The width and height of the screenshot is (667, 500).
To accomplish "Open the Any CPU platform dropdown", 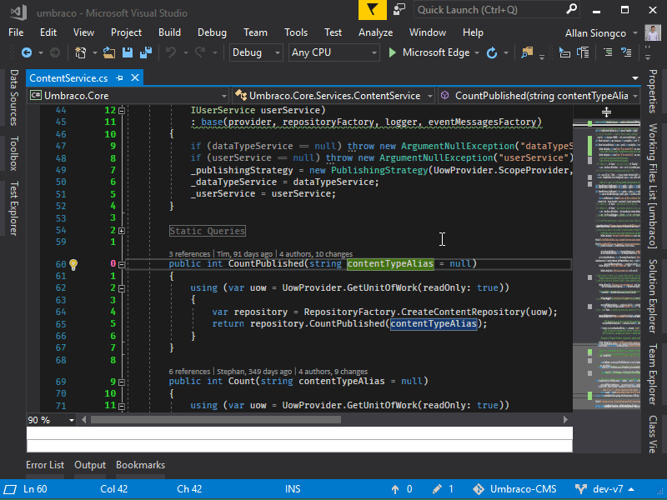I will (333, 52).
